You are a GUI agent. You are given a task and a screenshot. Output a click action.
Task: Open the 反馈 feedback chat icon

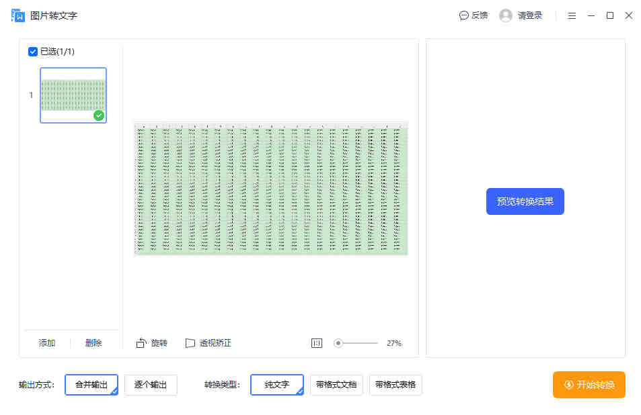463,15
